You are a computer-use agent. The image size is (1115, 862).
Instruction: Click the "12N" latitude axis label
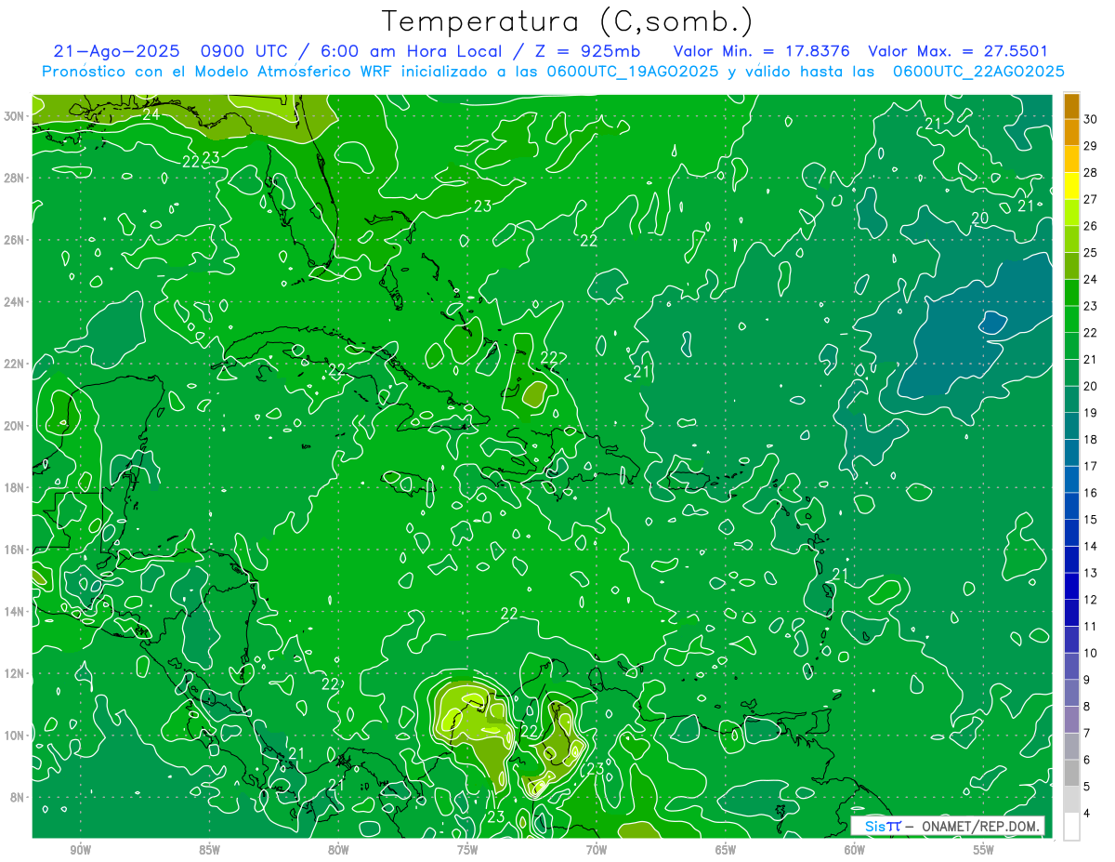(x=14, y=673)
